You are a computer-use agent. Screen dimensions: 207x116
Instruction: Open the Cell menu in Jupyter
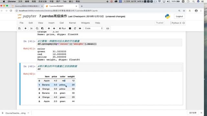62,23
